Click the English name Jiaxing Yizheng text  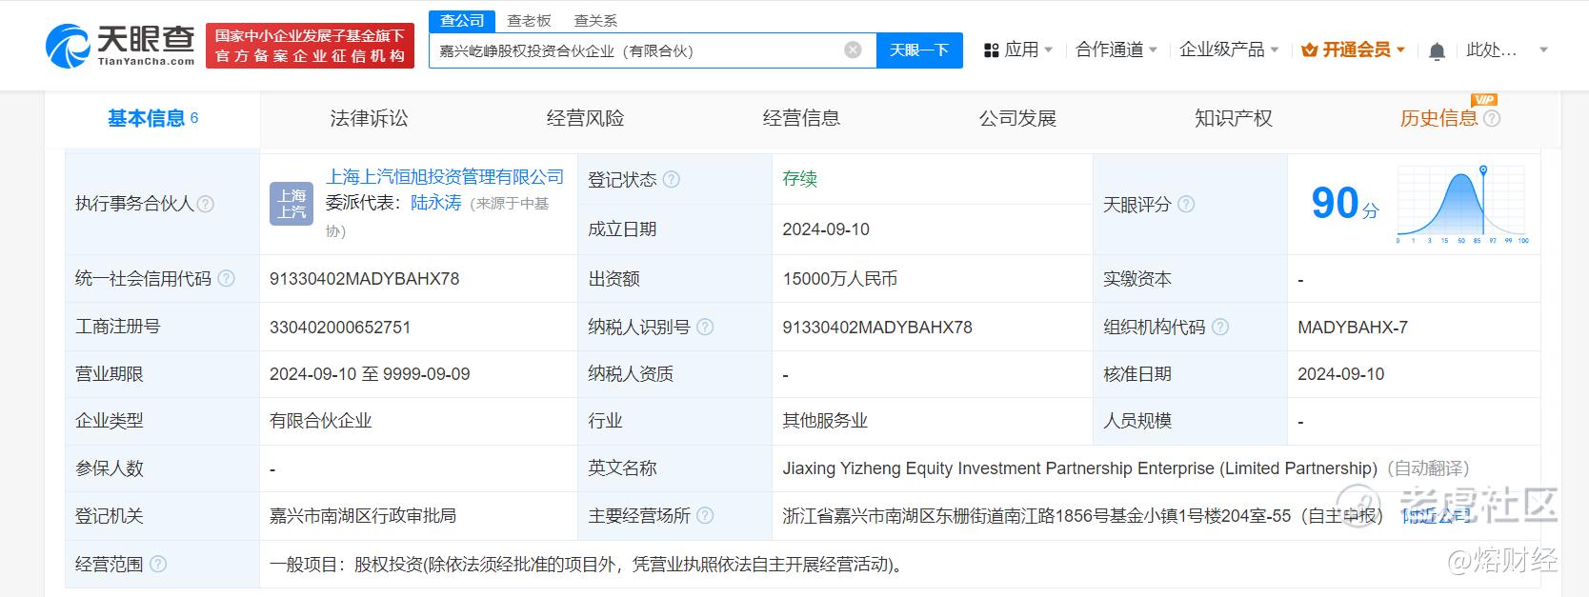[x=1080, y=468]
